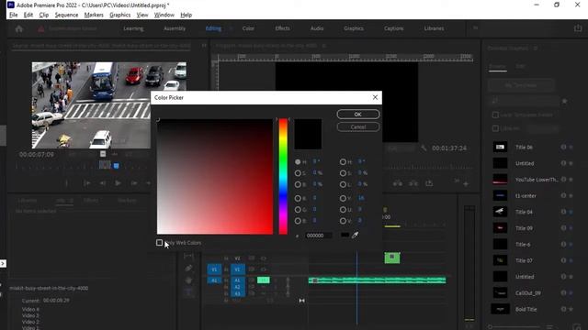Click inside the red saturation-brightness color field
The width and height of the screenshot is (588, 330).
(215, 177)
